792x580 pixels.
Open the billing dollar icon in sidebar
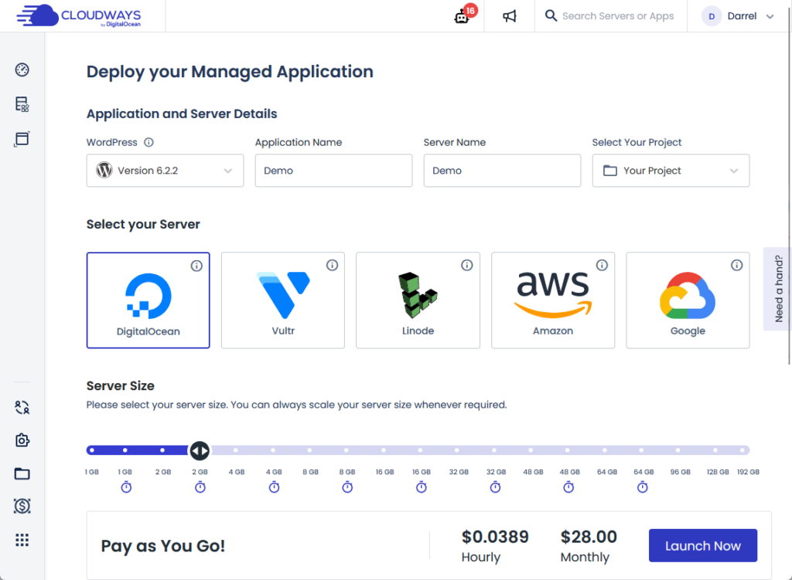point(22,506)
